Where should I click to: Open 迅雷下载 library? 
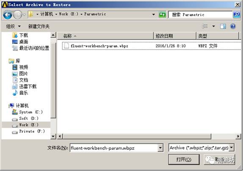[x=24, y=86]
